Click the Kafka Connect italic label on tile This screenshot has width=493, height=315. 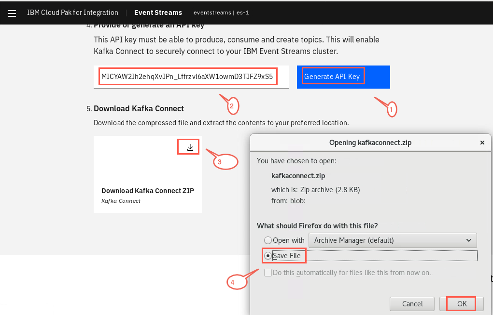(121, 201)
